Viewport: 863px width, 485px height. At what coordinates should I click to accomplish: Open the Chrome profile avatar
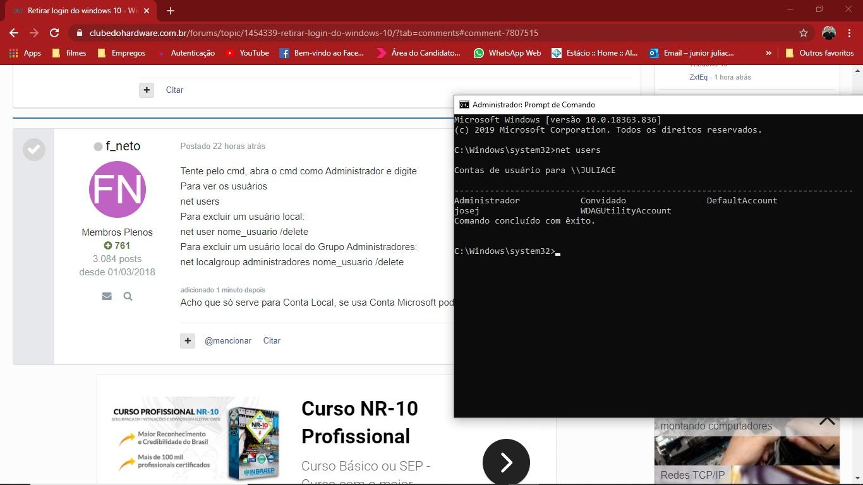click(829, 33)
